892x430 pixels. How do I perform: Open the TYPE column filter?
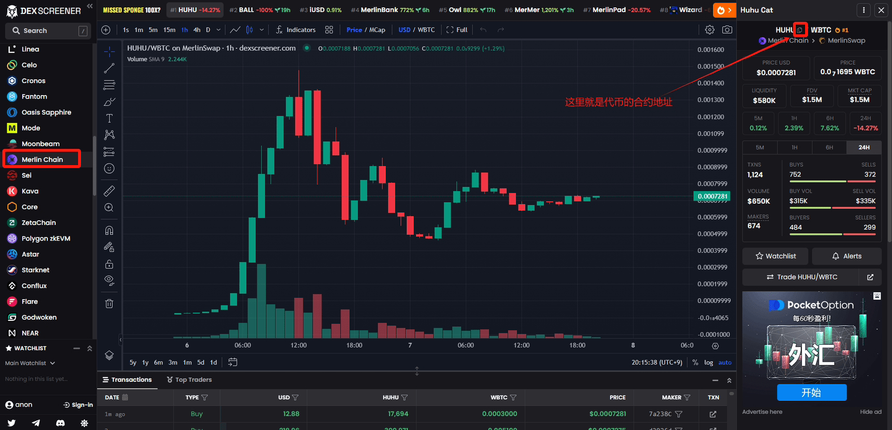pos(204,397)
